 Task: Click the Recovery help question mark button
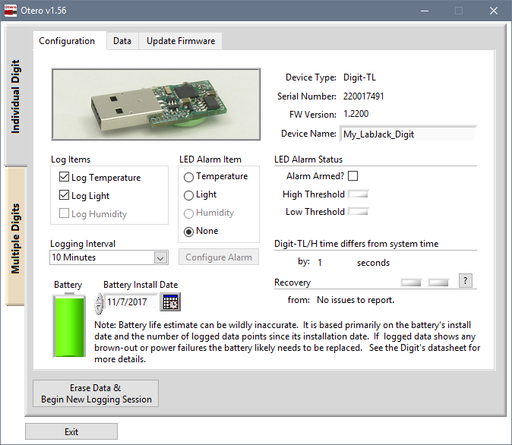[466, 281]
